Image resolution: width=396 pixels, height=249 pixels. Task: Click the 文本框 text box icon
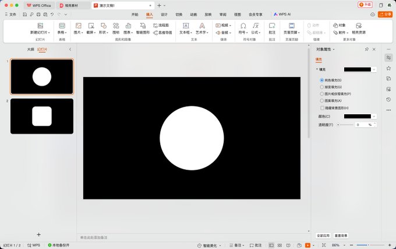[x=186, y=26]
